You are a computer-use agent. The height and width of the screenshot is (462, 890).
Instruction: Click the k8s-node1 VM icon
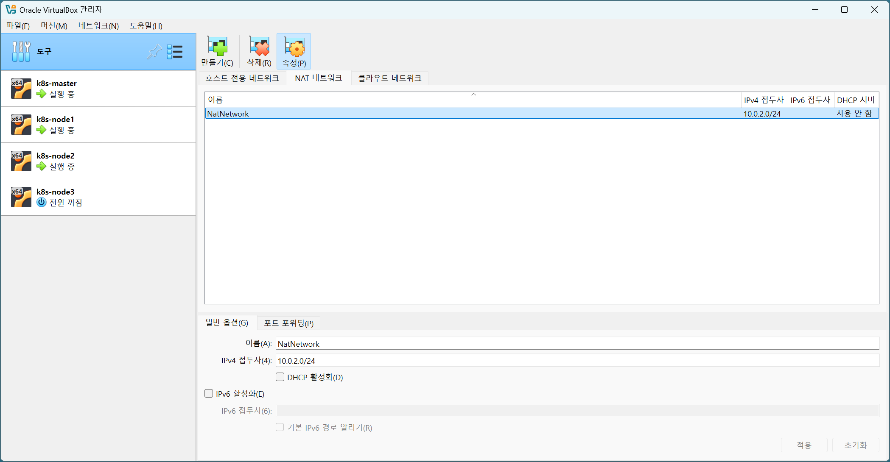(21, 125)
